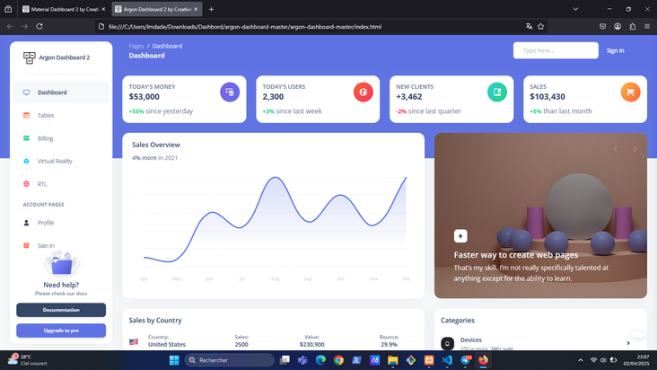657x370 pixels.
Task: Click the Sales orange cart icon
Action: (x=630, y=92)
